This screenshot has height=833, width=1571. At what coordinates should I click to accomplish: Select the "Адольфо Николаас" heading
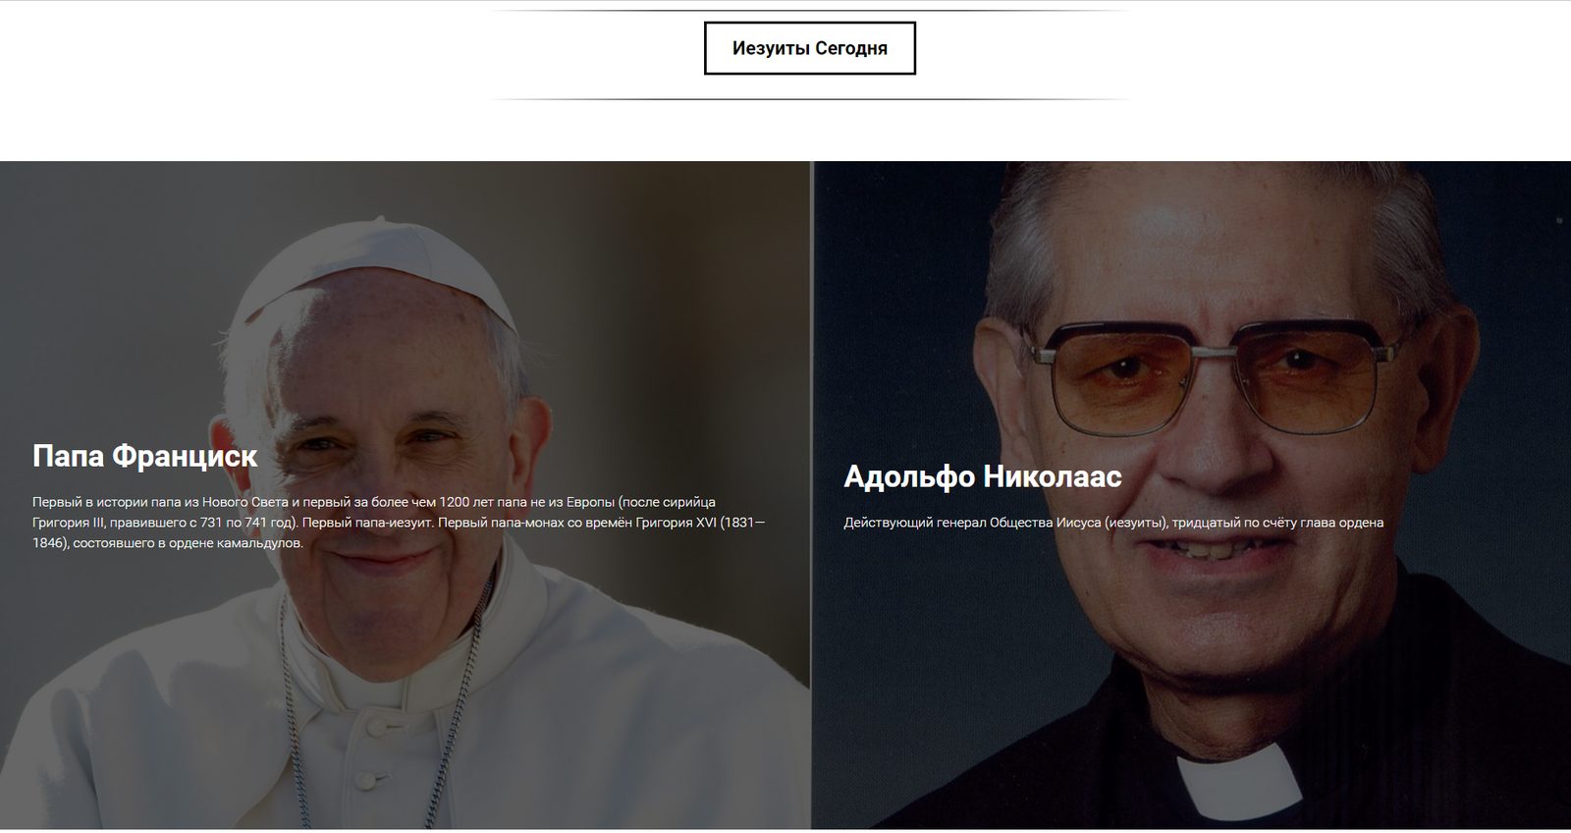coord(982,476)
